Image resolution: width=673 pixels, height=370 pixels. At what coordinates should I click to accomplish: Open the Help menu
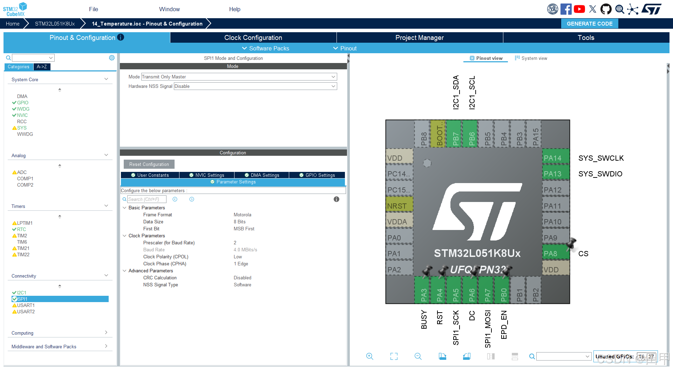pyautogui.click(x=235, y=9)
